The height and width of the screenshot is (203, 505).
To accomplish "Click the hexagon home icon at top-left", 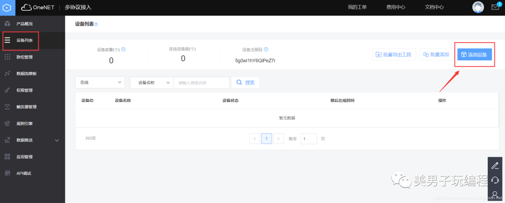I will click(x=7, y=7).
